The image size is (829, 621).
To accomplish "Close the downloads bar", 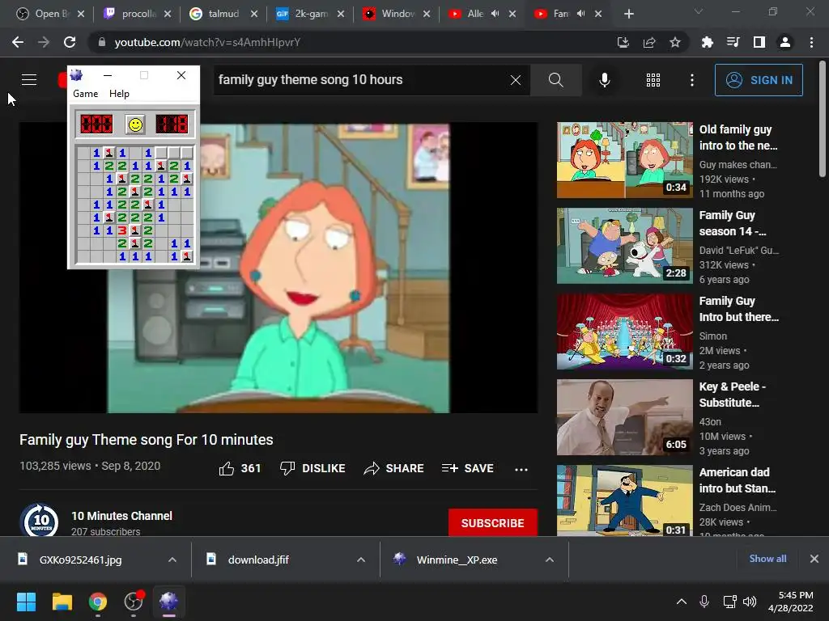I will [x=814, y=559].
